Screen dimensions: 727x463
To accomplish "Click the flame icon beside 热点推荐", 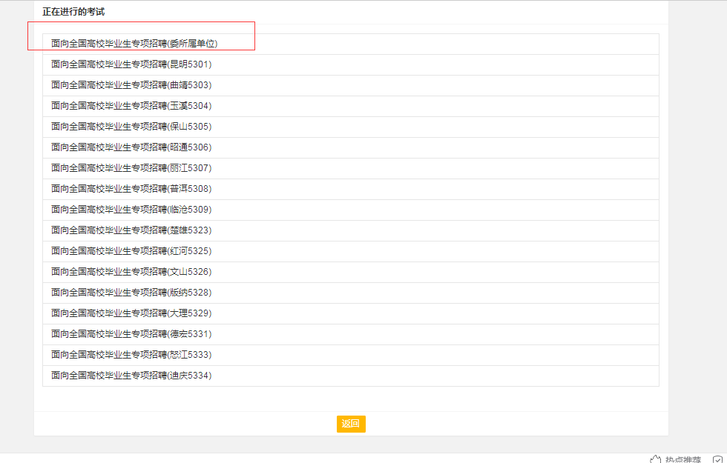I will [655, 459].
